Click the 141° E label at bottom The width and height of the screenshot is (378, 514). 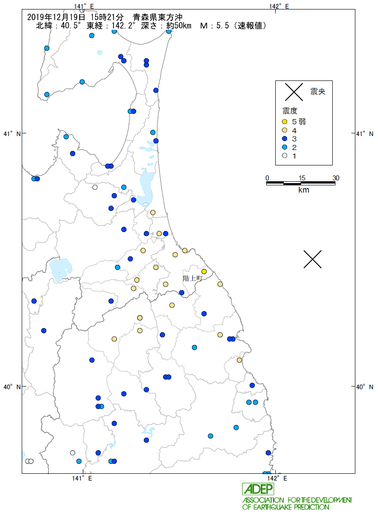click(x=82, y=478)
